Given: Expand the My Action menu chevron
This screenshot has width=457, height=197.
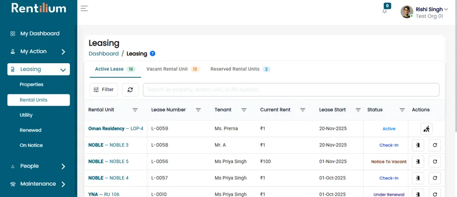Looking at the screenshot, I should click(63, 52).
